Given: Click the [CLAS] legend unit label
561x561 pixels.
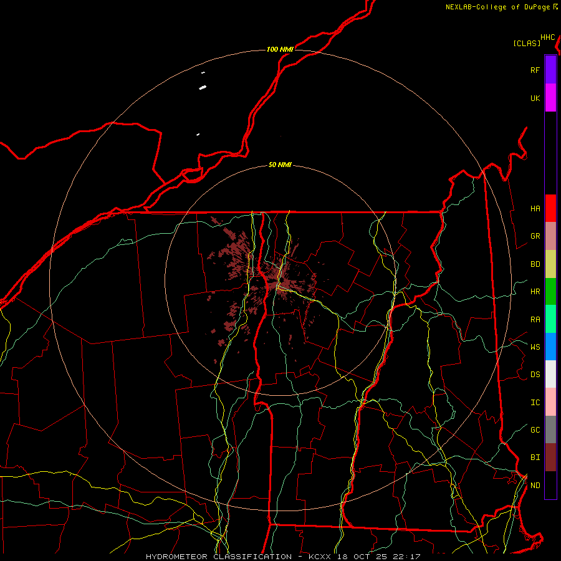Looking at the screenshot, I should click(527, 44).
